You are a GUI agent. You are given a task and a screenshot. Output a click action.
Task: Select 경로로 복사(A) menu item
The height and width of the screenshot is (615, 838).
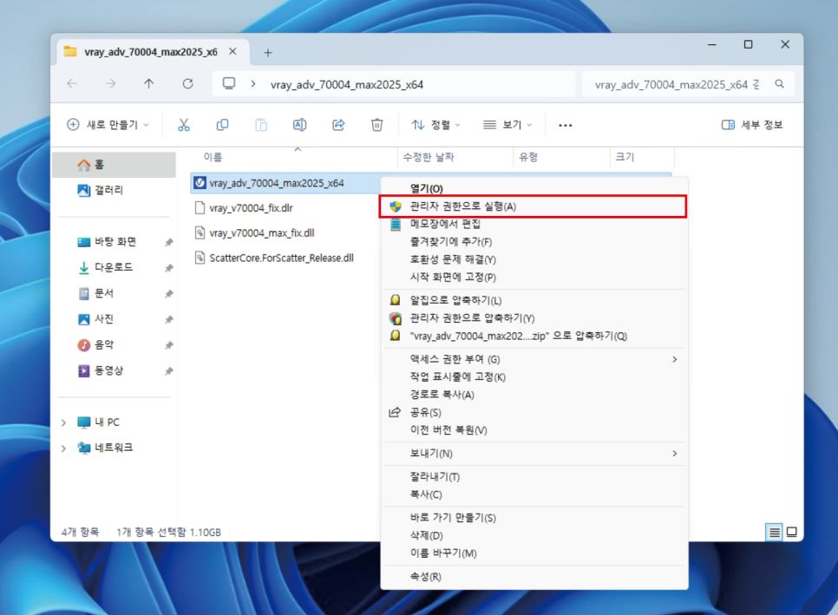coord(534,395)
